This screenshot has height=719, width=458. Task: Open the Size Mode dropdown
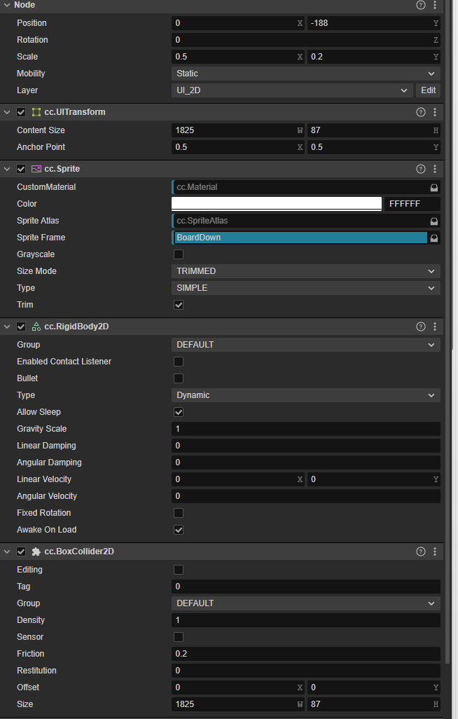point(305,271)
